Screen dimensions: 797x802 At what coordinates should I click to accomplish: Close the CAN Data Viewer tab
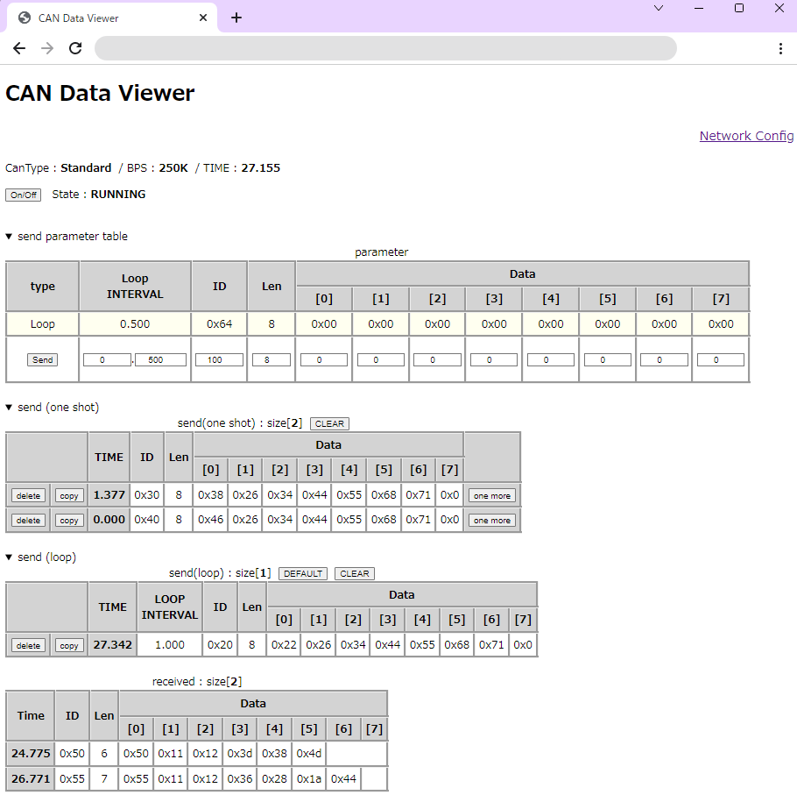pyautogui.click(x=203, y=18)
